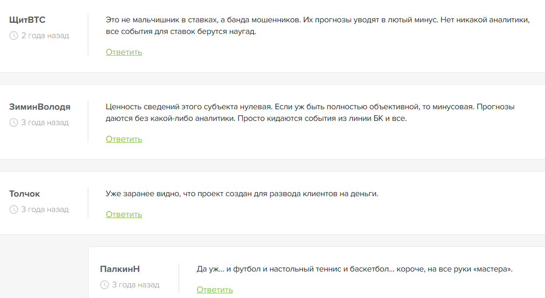
Task: Open the ЩитВТС username
Action: (27, 20)
